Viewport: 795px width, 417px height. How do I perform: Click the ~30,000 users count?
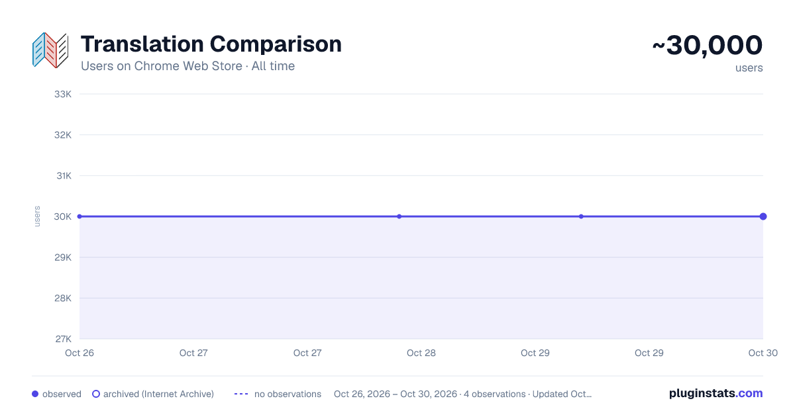(x=708, y=46)
